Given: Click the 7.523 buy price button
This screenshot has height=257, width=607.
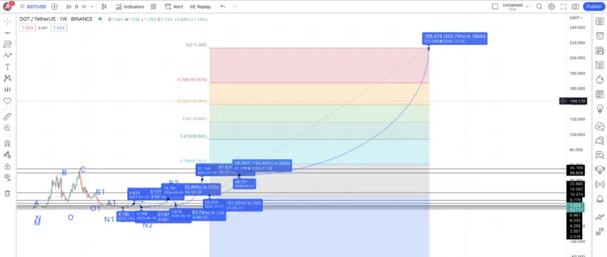Looking at the screenshot, I should click(59, 28).
